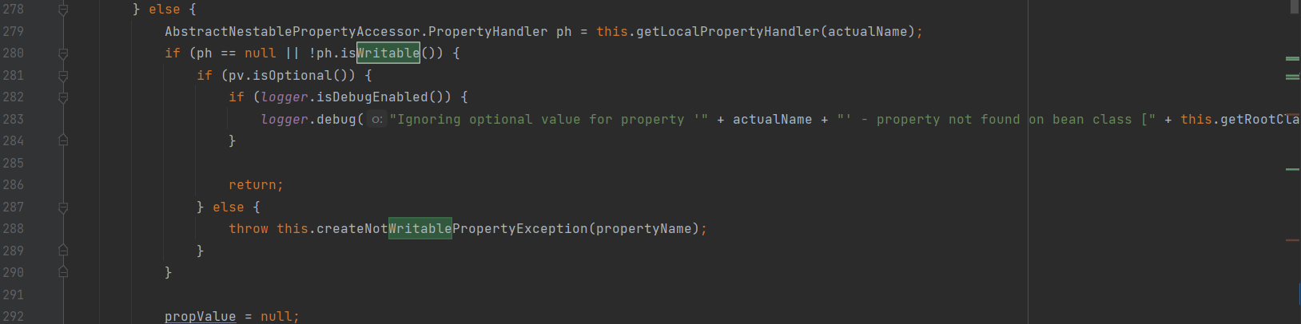Fold the pv.isOptional block at line 281
The width and height of the screenshot is (1301, 324).
pyautogui.click(x=63, y=76)
